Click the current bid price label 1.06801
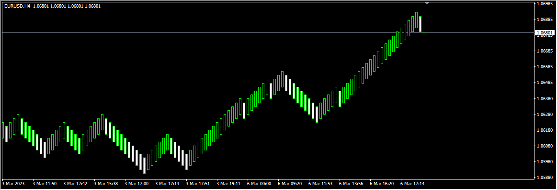This screenshot has width=557, height=190. [545, 33]
